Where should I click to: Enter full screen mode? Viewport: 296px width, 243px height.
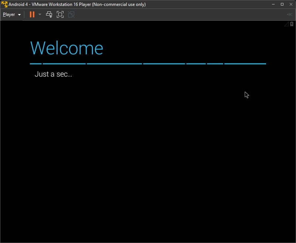point(60,14)
